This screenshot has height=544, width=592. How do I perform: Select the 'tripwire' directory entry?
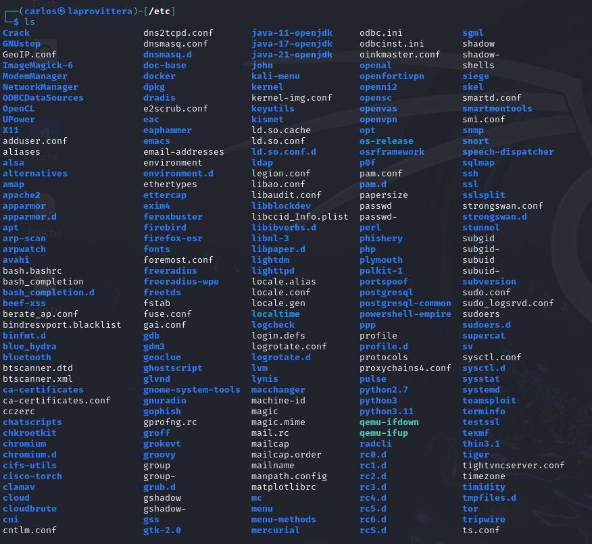[484, 519]
